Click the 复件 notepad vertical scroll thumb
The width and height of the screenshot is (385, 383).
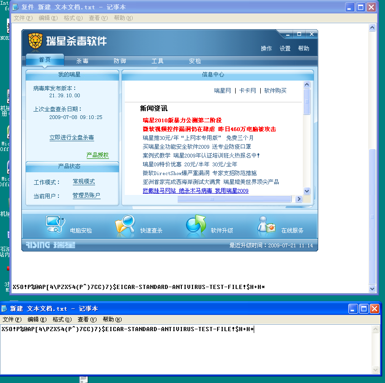(x=372, y=217)
